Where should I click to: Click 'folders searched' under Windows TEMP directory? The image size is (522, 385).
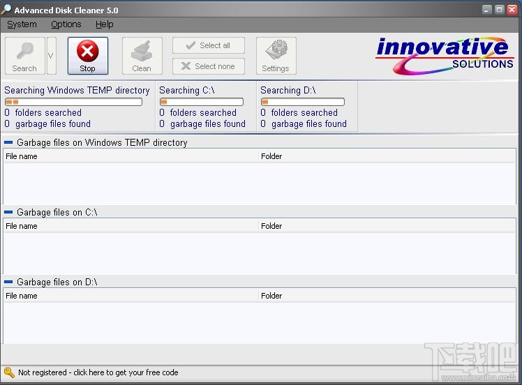48,112
